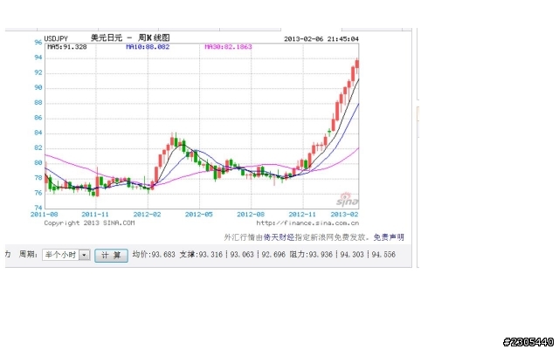The width and height of the screenshot is (559, 349).
Task: Click the 2012-02 date axis label
Action: coord(147,215)
